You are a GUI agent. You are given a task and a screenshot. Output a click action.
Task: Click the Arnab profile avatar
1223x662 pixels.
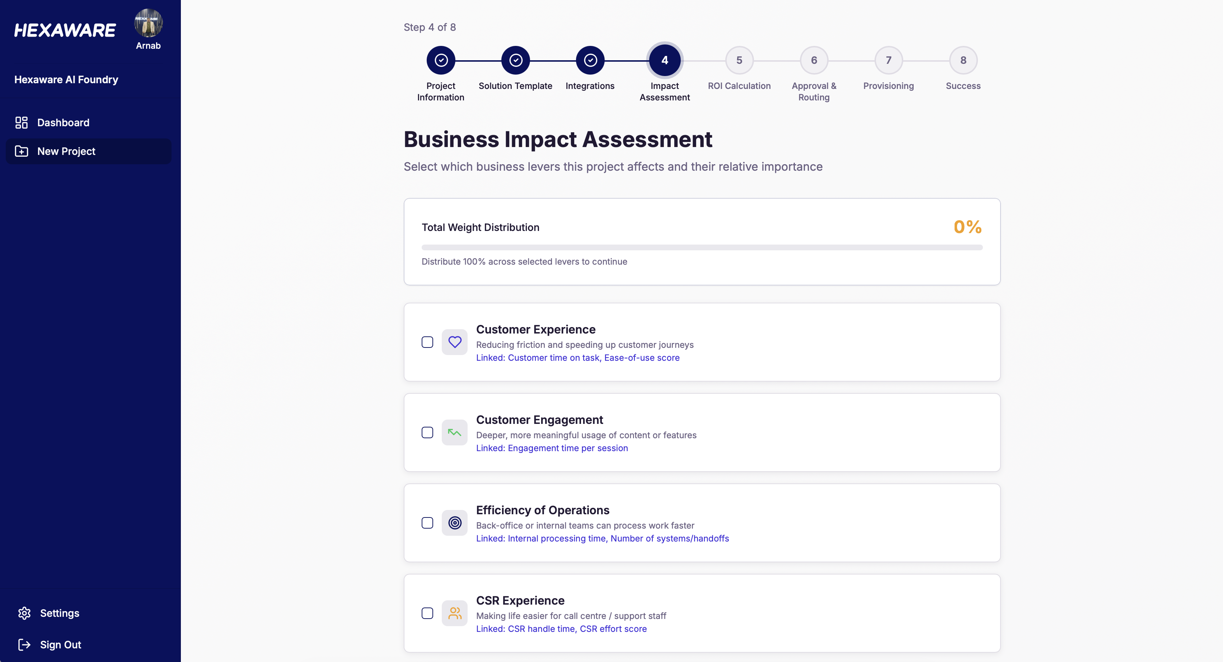[148, 22]
